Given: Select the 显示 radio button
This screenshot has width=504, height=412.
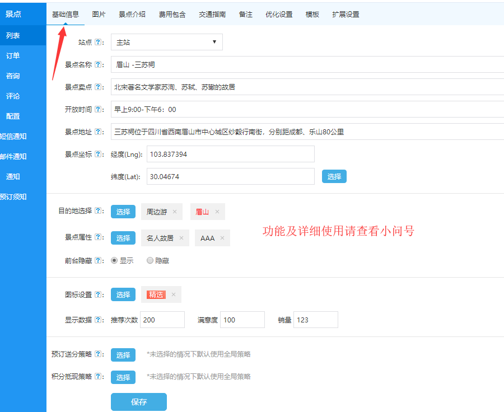Looking at the screenshot, I should point(114,260).
